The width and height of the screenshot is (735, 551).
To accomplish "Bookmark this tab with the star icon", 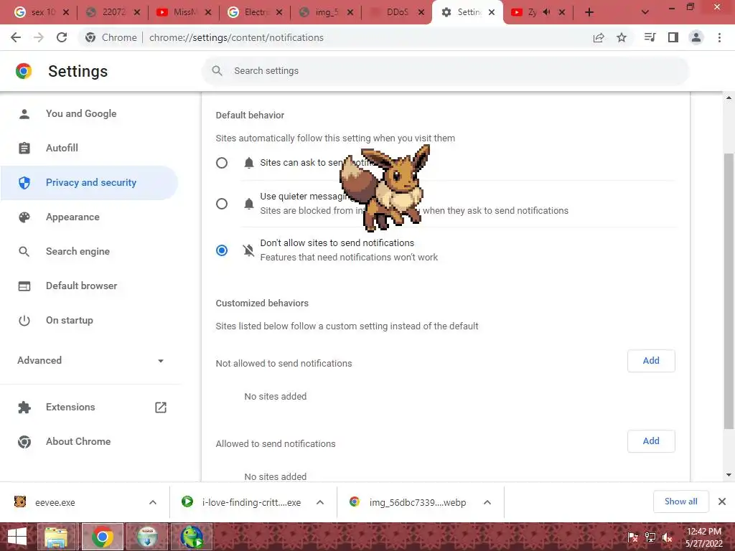I will point(622,37).
